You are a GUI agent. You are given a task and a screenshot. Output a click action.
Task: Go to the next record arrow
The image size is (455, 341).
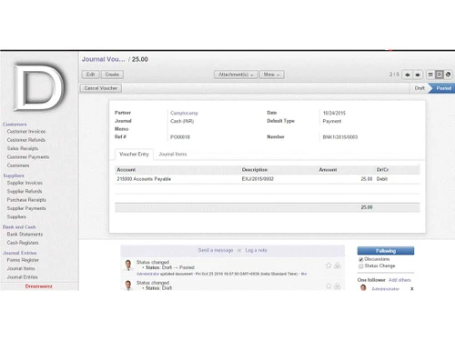418,75
